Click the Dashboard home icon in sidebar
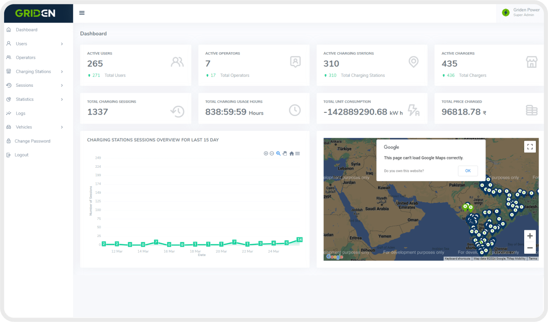 point(9,30)
